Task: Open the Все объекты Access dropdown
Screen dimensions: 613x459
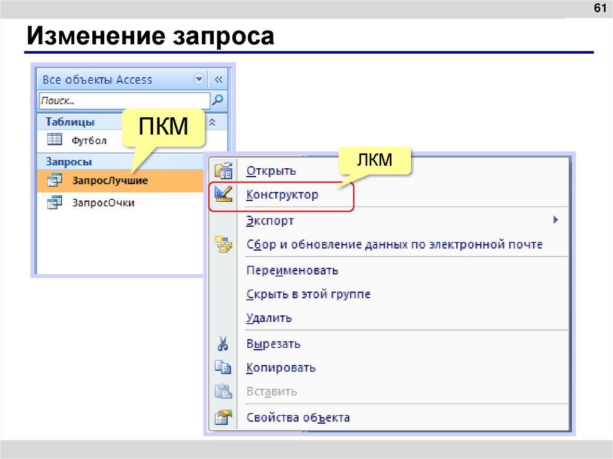Action: [x=198, y=79]
